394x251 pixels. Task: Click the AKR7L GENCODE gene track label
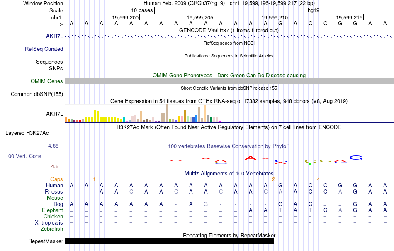[54, 36]
